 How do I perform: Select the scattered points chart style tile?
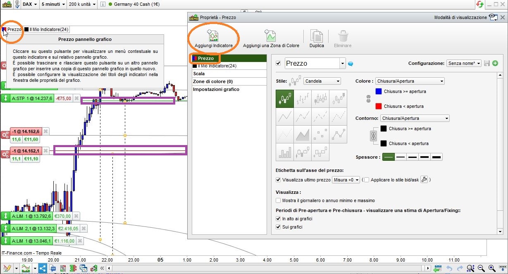pos(320,135)
